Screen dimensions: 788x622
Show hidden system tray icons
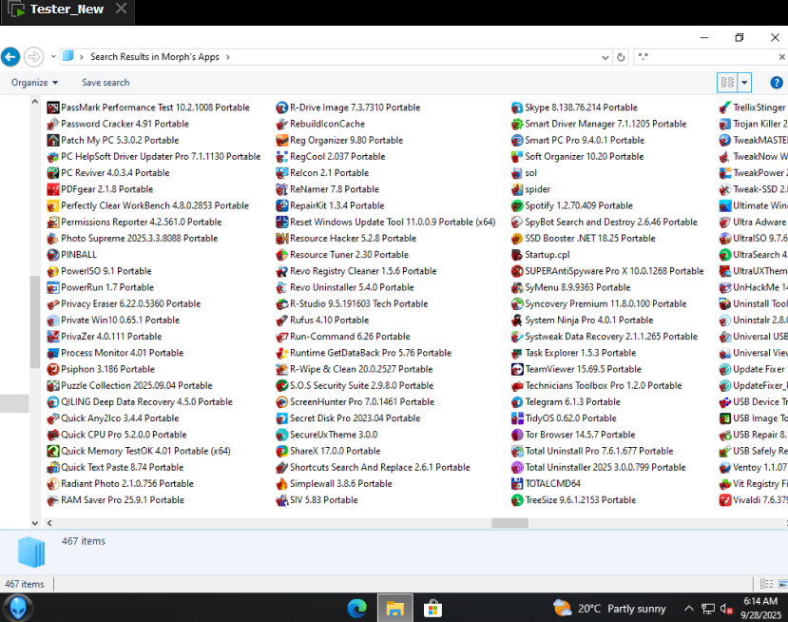pos(689,609)
